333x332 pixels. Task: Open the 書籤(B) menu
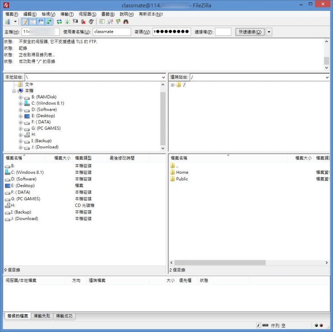(x=108, y=14)
